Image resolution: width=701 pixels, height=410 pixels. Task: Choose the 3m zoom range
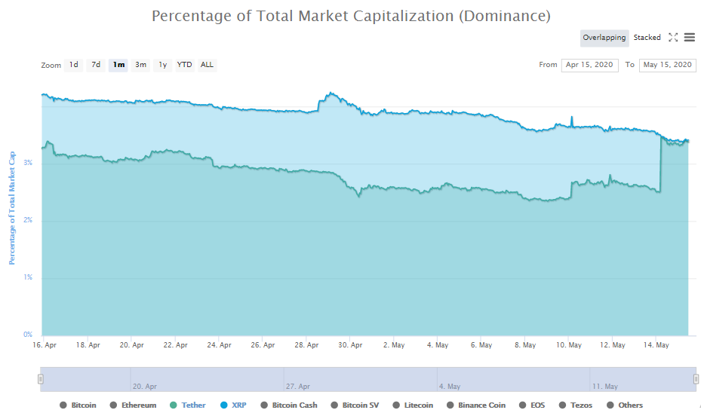pyautogui.click(x=141, y=65)
